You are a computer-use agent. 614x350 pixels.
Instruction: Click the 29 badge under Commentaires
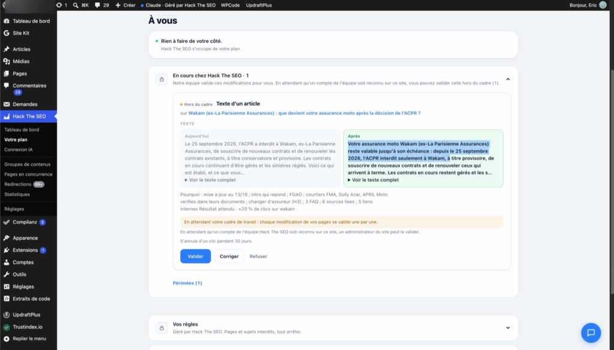pos(17,93)
